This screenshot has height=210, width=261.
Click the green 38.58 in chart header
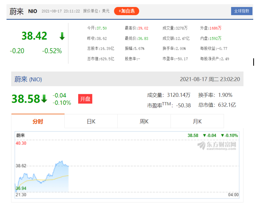(193, 135)
